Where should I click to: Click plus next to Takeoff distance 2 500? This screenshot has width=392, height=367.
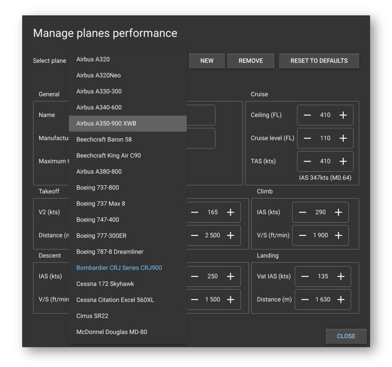[230, 235]
